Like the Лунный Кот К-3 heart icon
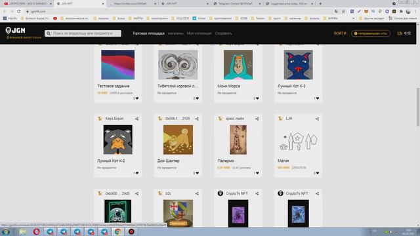420x236 pixels. coord(318,98)
